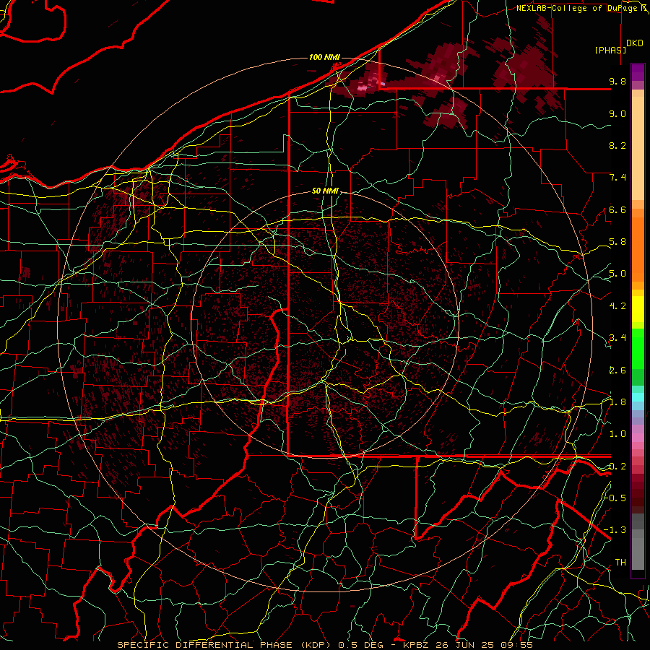The image size is (650, 650).
Task: Click the 7.4 value on the legend
Action: (x=617, y=178)
